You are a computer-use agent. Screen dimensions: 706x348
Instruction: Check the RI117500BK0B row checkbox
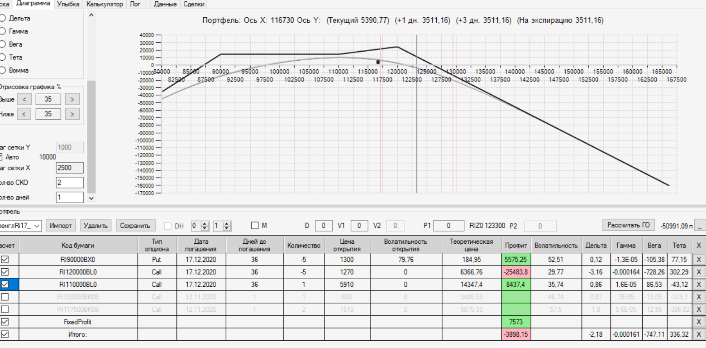pyautogui.click(x=5, y=309)
